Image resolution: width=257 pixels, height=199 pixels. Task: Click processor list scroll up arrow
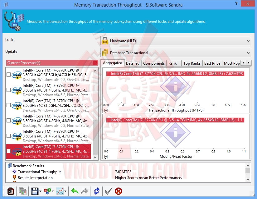tap(95, 70)
